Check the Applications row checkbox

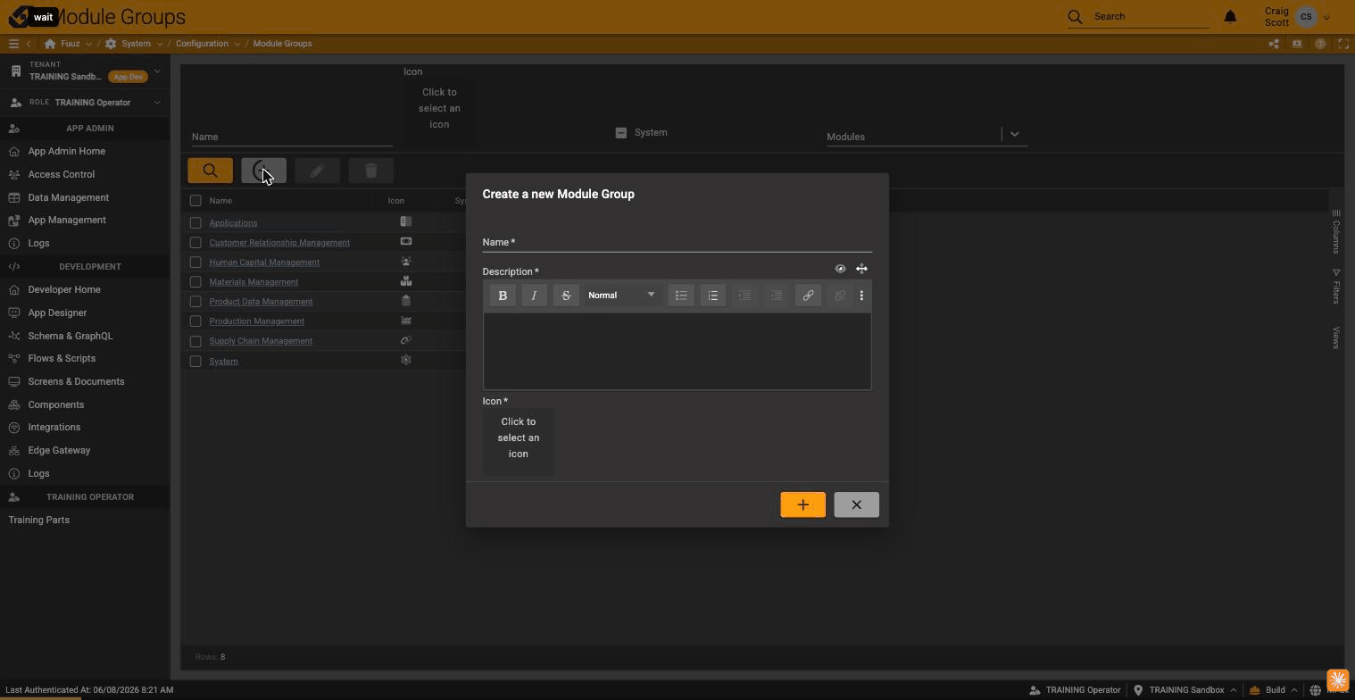pos(195,222)
